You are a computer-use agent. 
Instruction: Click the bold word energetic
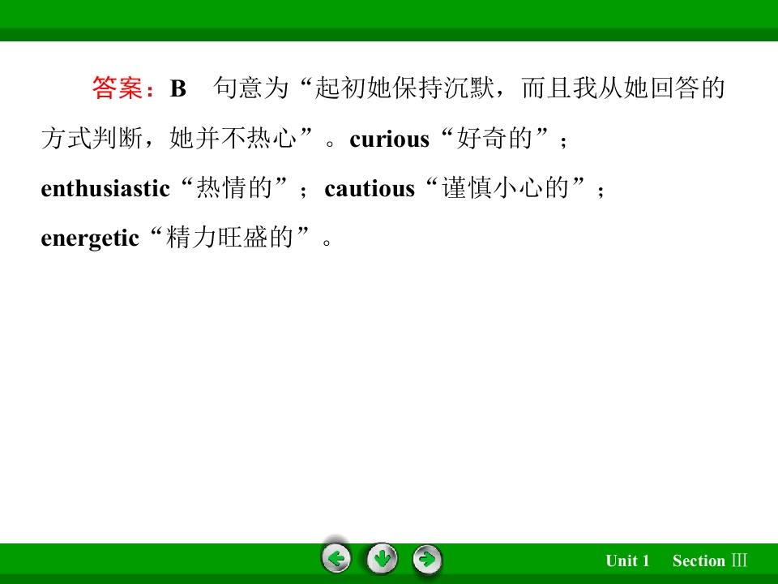(x=90, y=238)
